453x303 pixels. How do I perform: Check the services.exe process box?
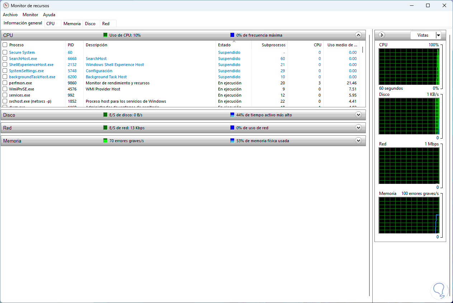point(5,95)
